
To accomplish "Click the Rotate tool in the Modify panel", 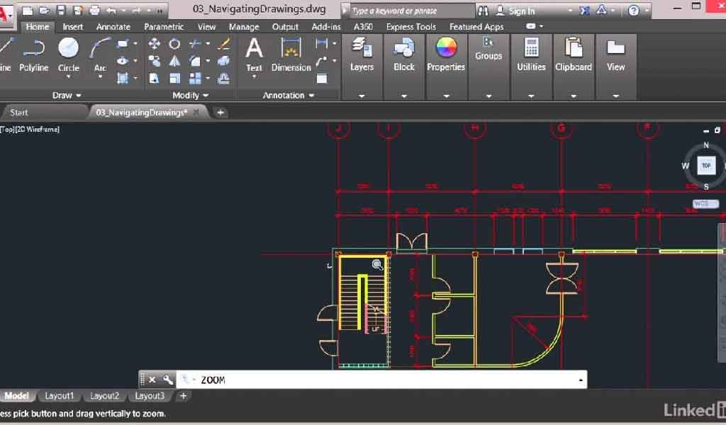I will coord(174,44).
